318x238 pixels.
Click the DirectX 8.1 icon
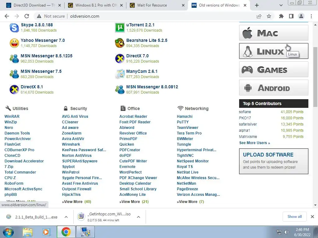tap(14, 90)
